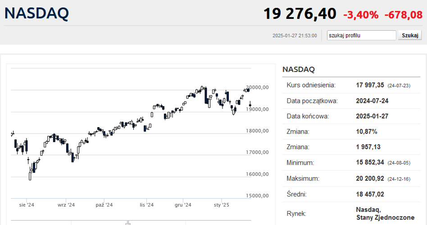
Task: Click the 18000,00 axis label on chart
Action: pos(257,131)
